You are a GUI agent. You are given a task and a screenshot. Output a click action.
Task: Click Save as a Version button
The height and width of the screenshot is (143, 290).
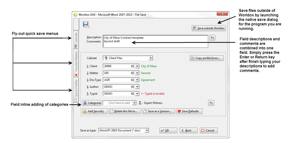[x=158, y=111]
